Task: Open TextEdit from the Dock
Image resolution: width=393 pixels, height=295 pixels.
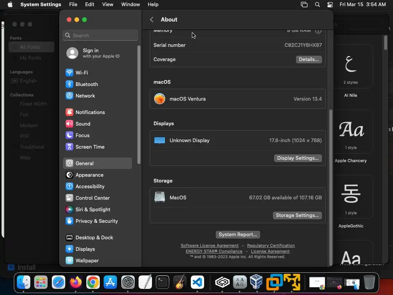Action: (145, 282)
